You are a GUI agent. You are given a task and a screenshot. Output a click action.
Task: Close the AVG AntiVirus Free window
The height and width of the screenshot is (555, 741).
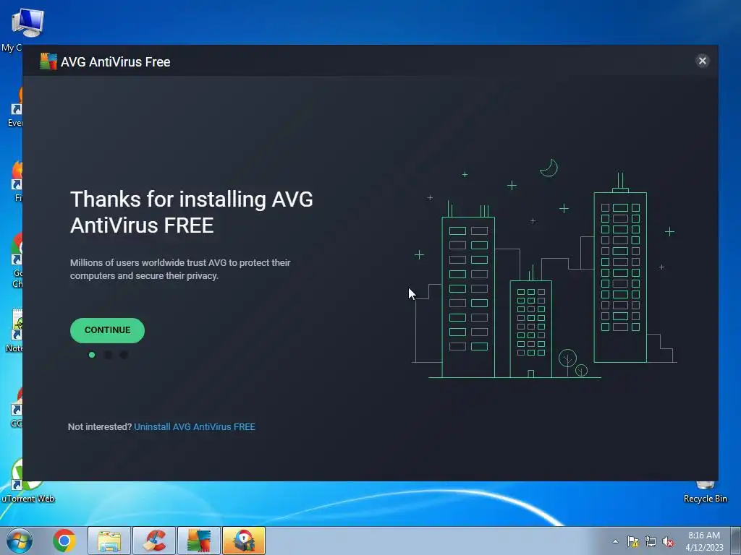(x=702, y=61)
